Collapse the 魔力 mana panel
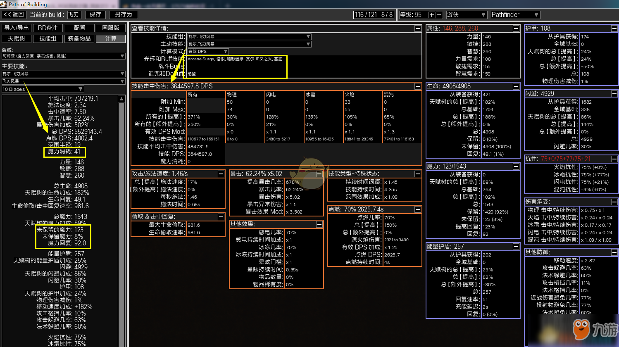The height and width of the screenshot is (347, 619). click(x=516, y=166)
